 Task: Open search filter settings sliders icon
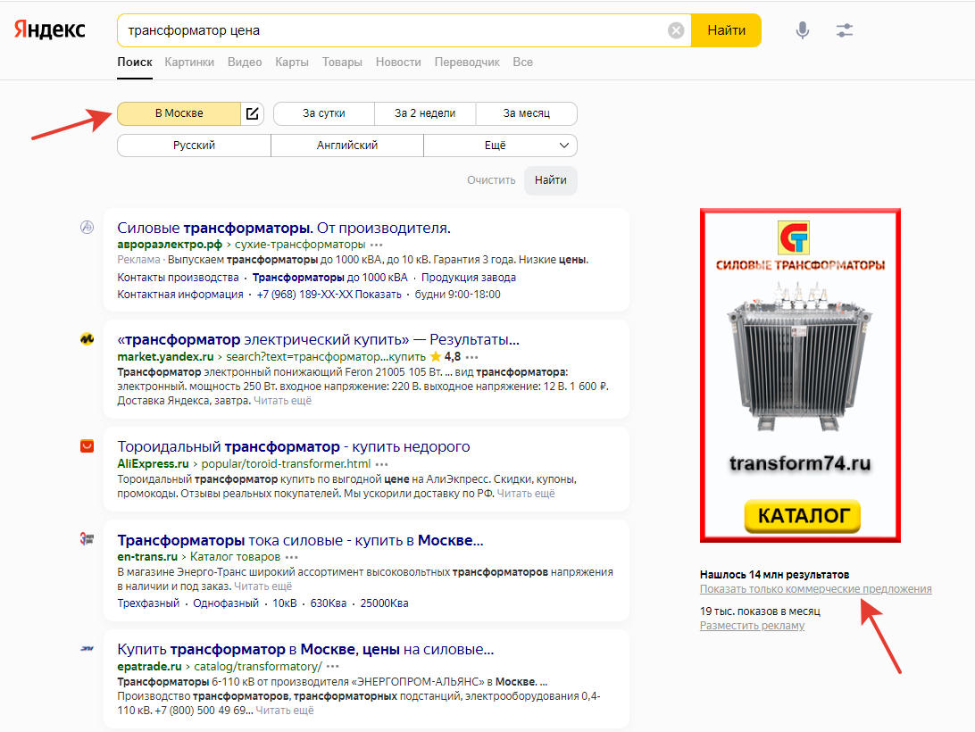point(845,29)
